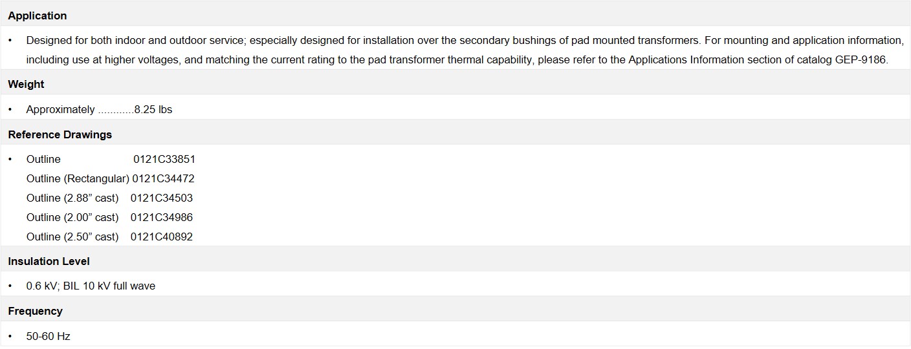Screen dimensions: 911x349
Task: Click the 50-60 Hz frequency value
Action: pyautogui.click(x=48, y=336)
